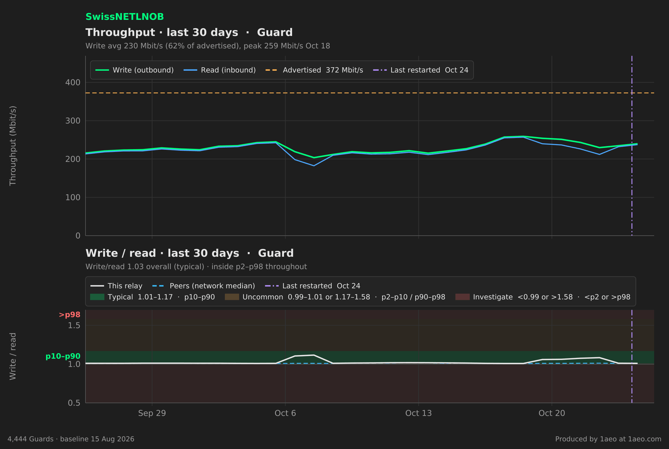This screenshot has width=669, height=449.
Task: Click the green p10-p90 axis marker
Action: click(x=63, y=356)
